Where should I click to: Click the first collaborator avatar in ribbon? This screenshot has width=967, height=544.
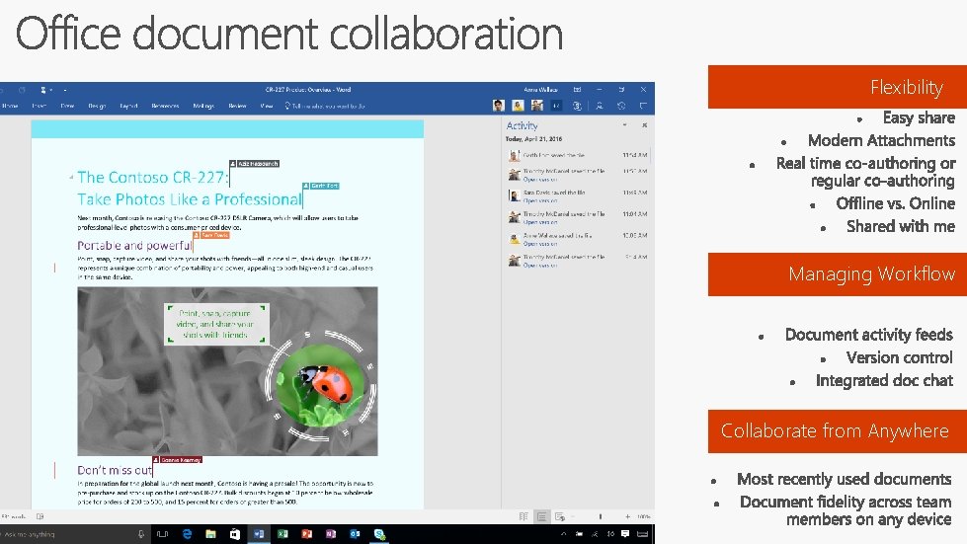(498, 106)
